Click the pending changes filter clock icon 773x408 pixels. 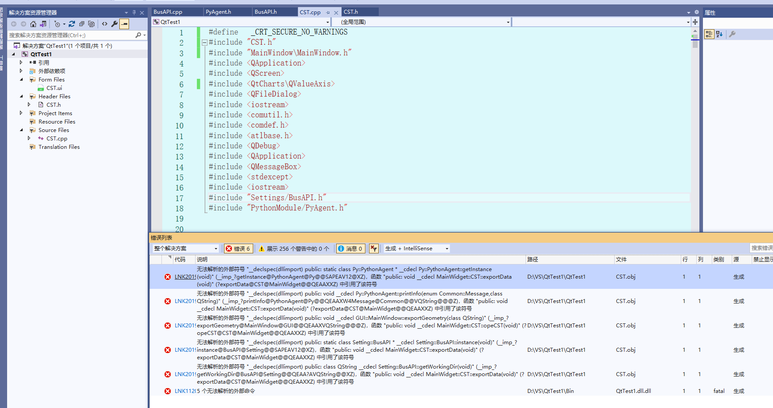(x=57, y=24)
